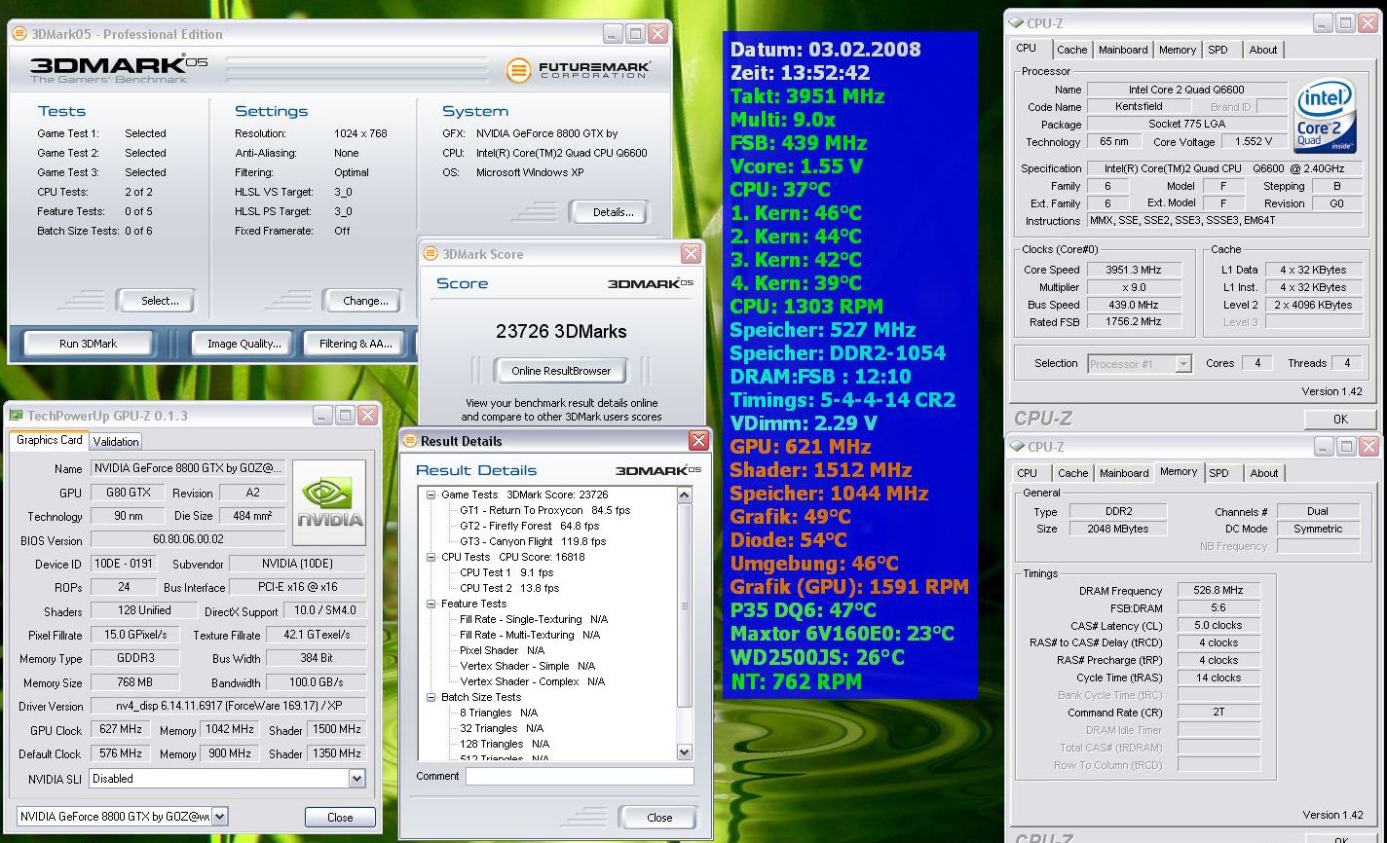Click the BIOS Version field
Image resolution: width=1387 pixels, height=843 pixels.
pos(189,539)
